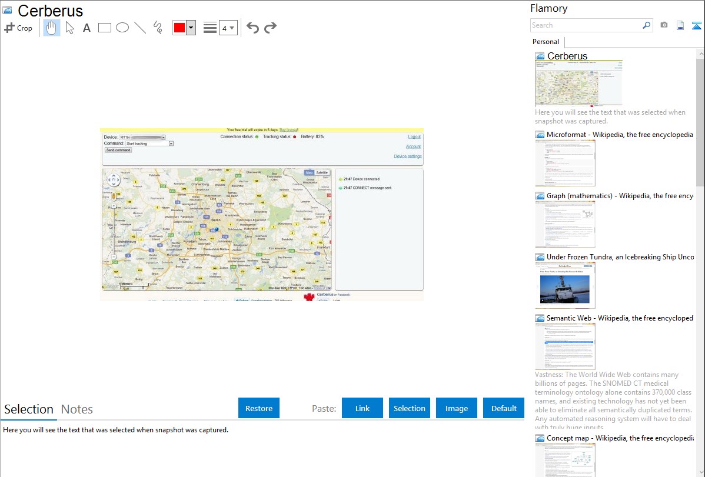Click the Microformat snapshot type icon
This screenshot has width=705, height=477.
(x=540, y=135)
